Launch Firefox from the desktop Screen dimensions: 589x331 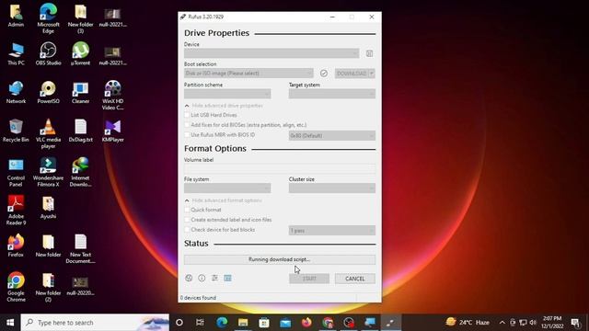tap(16, 245)
